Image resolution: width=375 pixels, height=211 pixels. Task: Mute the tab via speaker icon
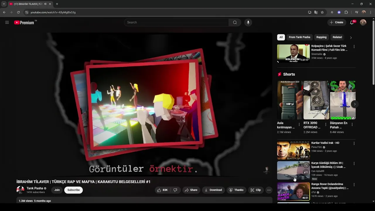pyautogui.click(x=45, y=4)
